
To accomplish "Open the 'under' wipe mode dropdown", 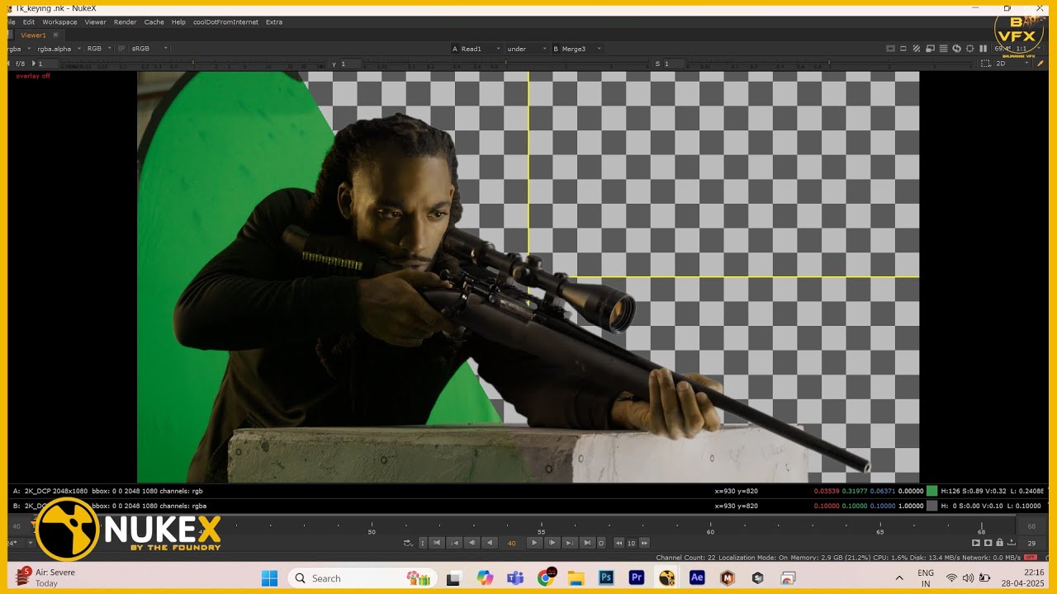I will pos(527,49).
